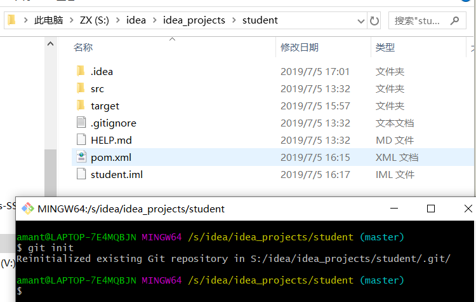Viewport: 476px width, 302px height.
Task: Click the .idea folder icon
Action: 80,71
